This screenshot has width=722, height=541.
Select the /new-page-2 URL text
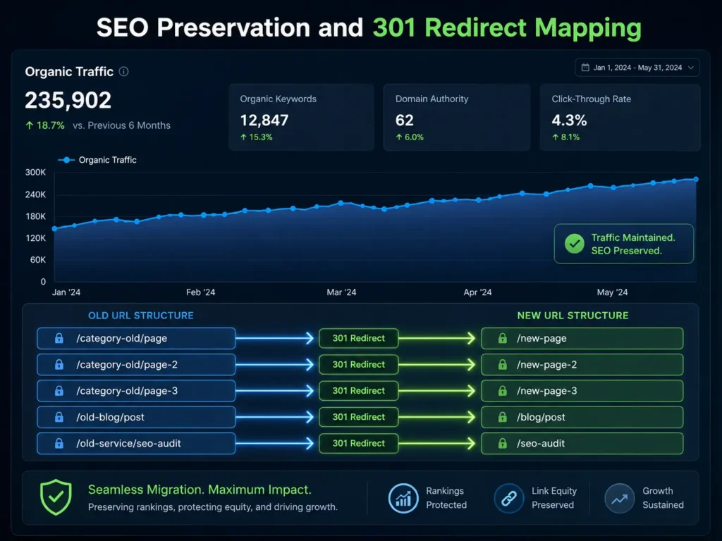(546, 364)
